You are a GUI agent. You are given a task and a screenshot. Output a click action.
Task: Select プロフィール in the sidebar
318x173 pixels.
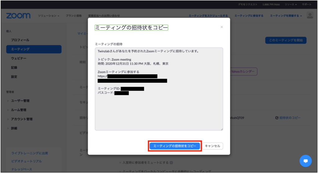click(20, 40)
